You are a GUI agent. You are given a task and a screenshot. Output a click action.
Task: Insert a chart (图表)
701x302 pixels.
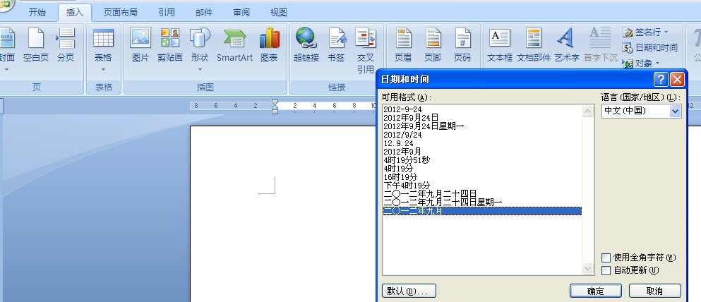pos(269,44)
